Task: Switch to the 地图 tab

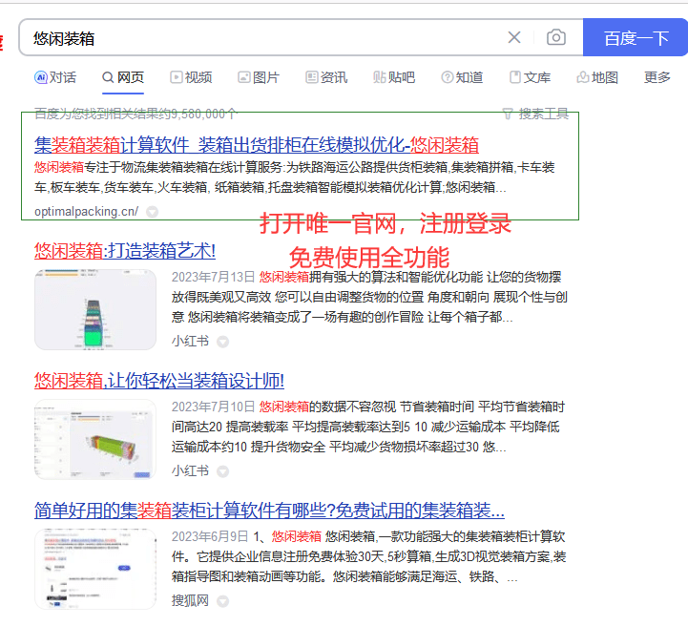Action: pos(597,77)
